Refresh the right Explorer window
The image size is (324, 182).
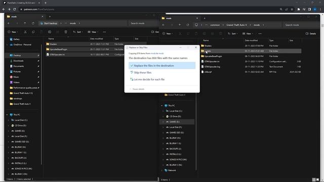click(188, 25)
